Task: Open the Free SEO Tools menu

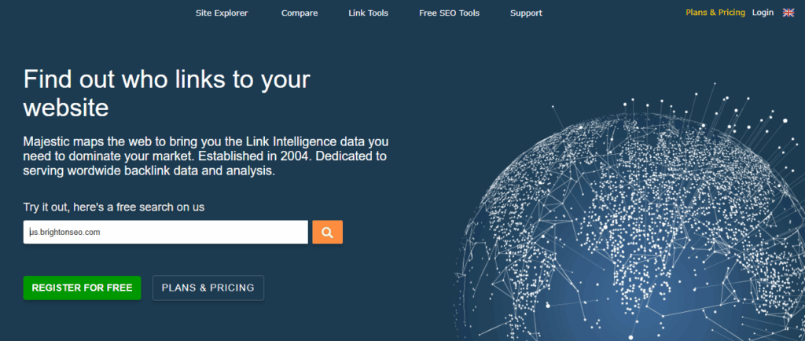Action: (449, 13)
